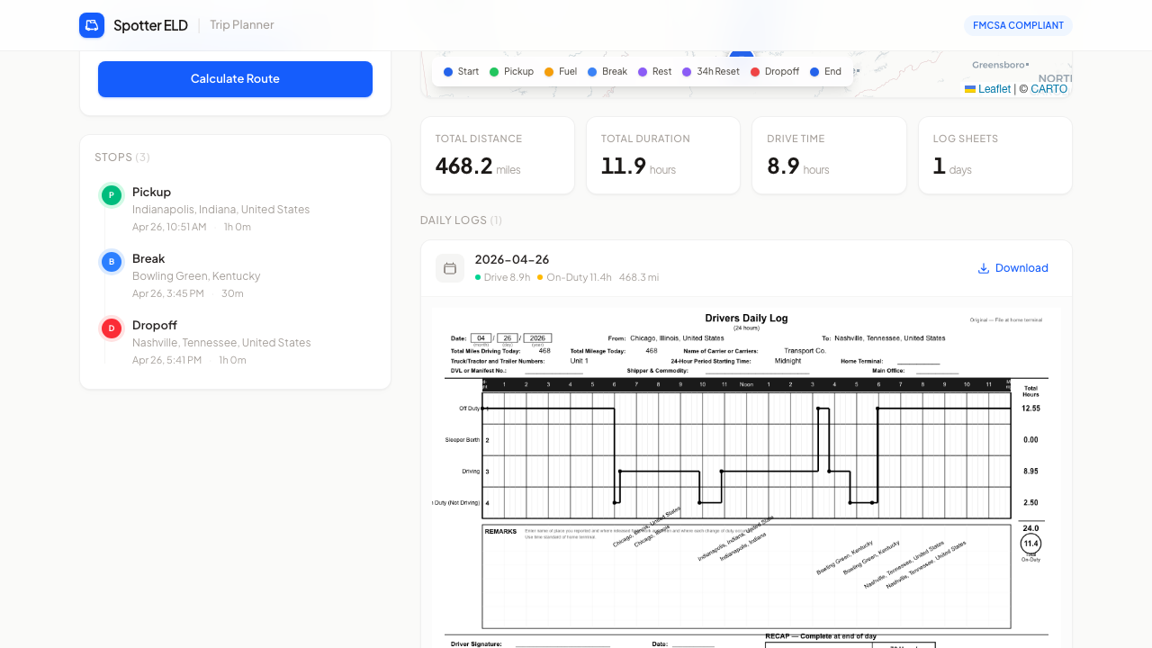The height and width of the screenshot is (648, 1152).
Task: Click the Apr 26, 5:41 PM timestamp
Action: [167, 360]
